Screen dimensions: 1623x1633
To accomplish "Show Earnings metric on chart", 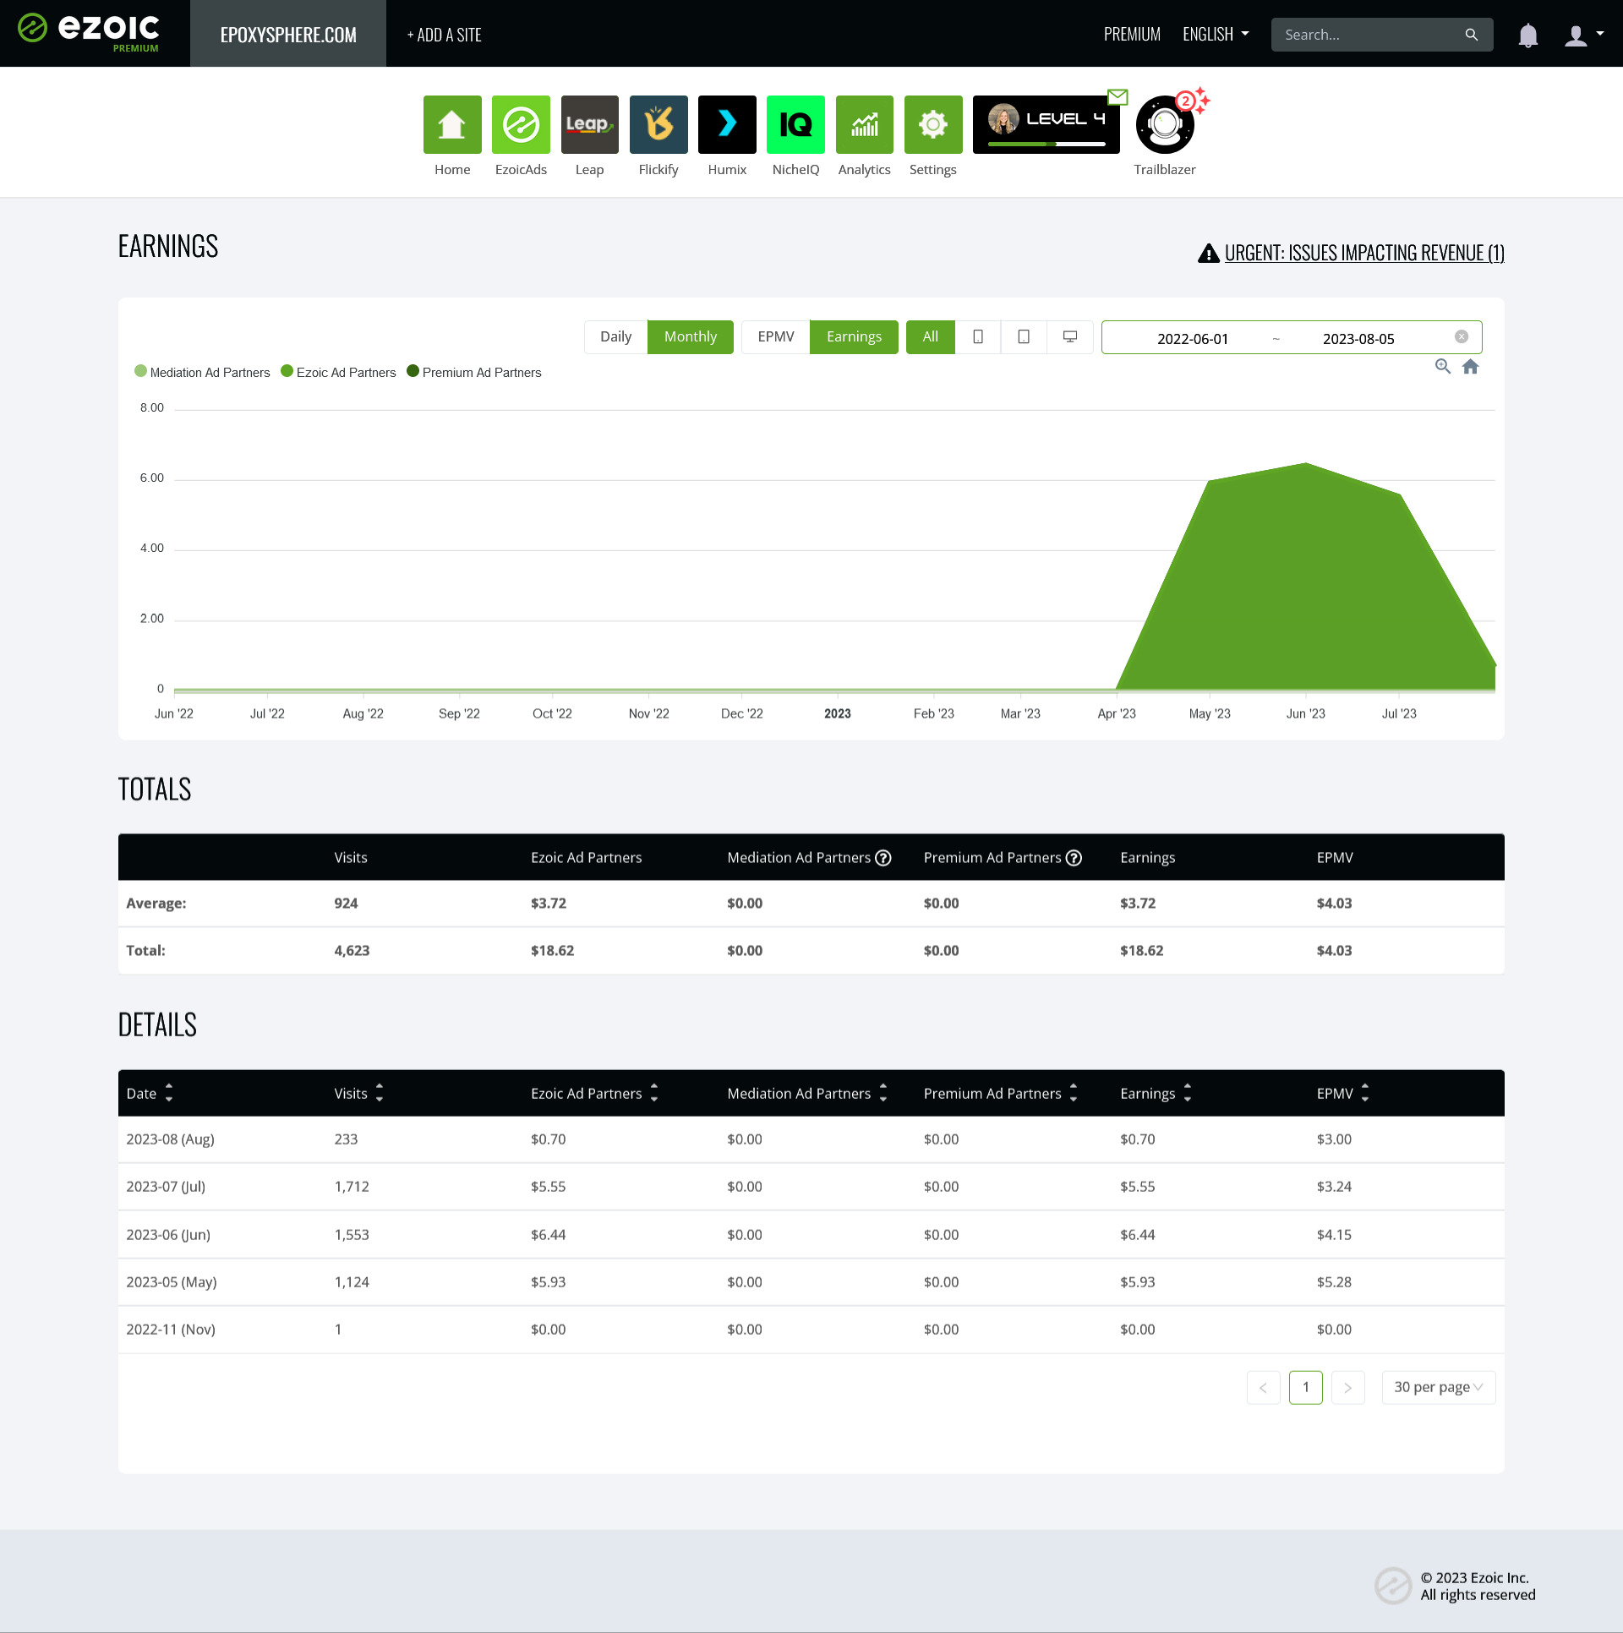I will click(854, 337).
